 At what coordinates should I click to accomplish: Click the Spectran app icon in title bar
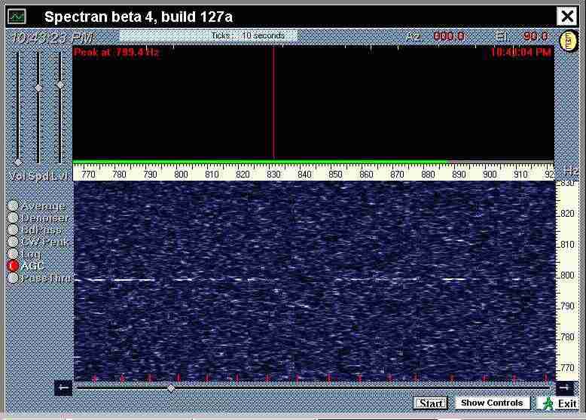(x=17, y=17)
